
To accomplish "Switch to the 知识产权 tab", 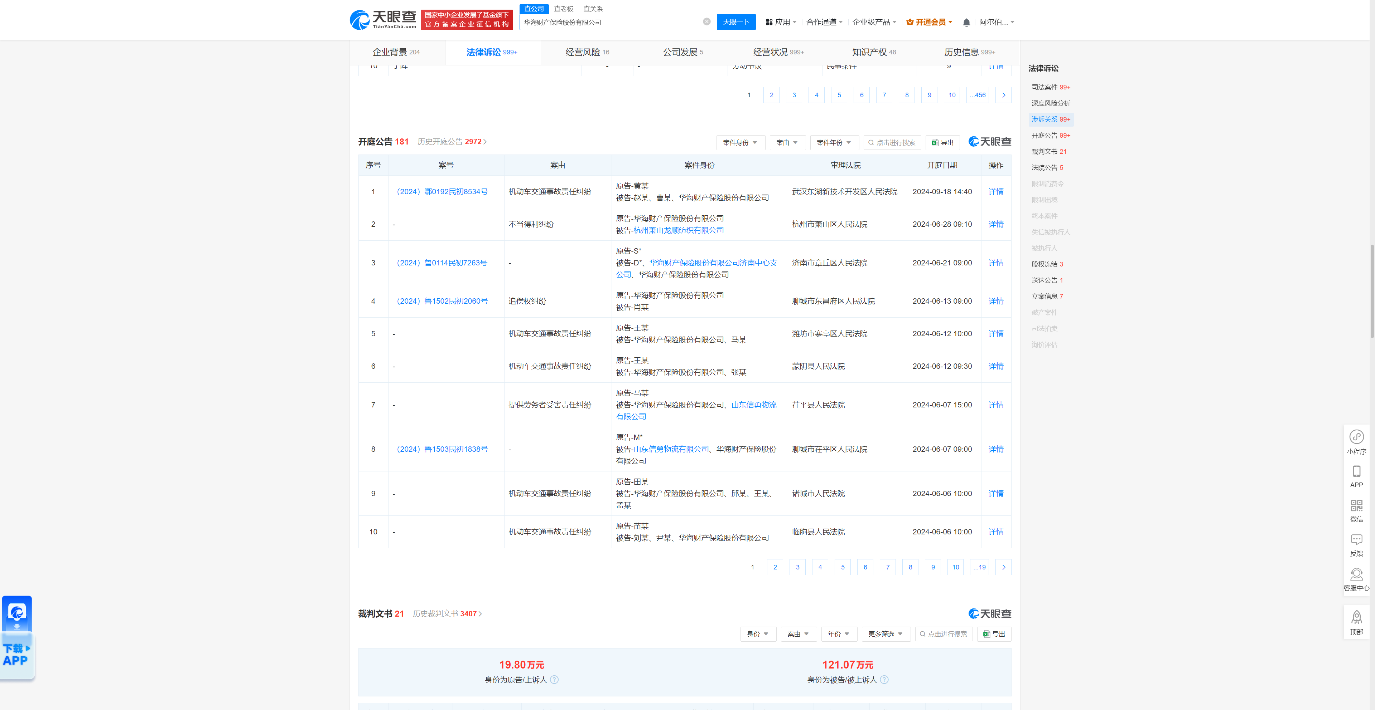I will click(x=874, y=52).
